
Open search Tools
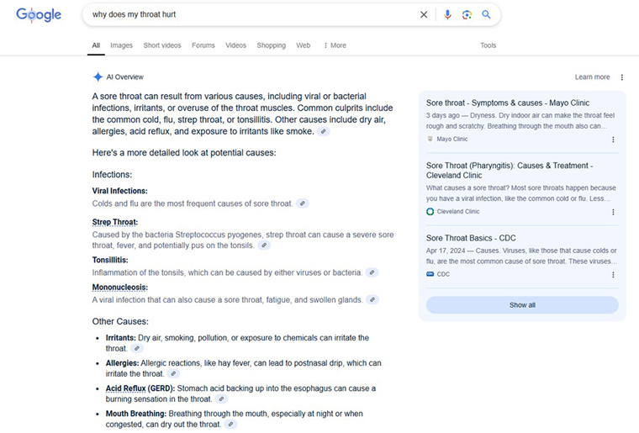point(488,45)
